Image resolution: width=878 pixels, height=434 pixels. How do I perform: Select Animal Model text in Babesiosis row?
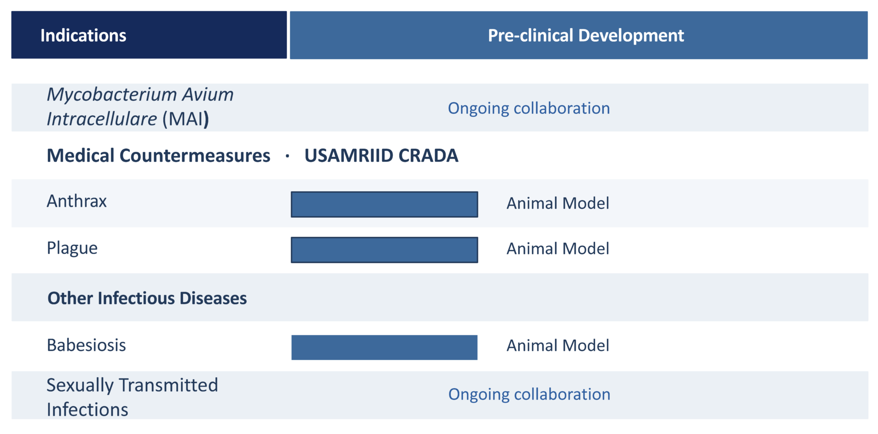pyautogui.click(x=557, y=346)
